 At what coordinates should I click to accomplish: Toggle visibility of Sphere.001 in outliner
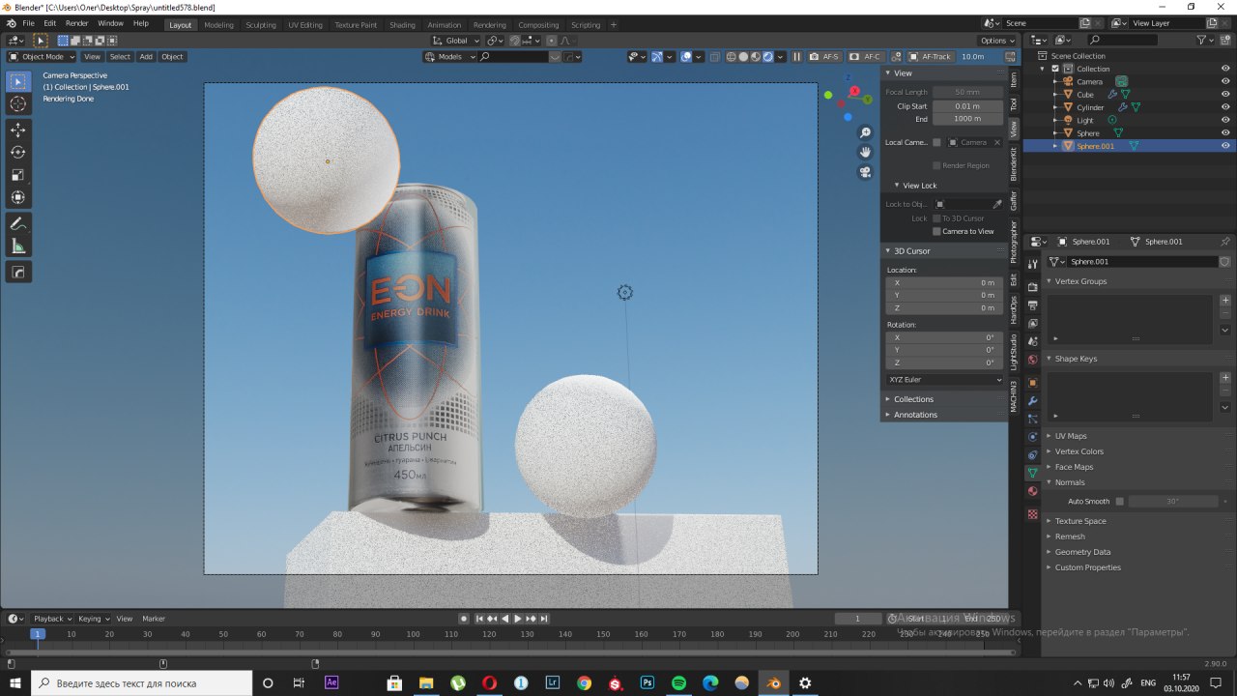click(x=1225, y=146)
